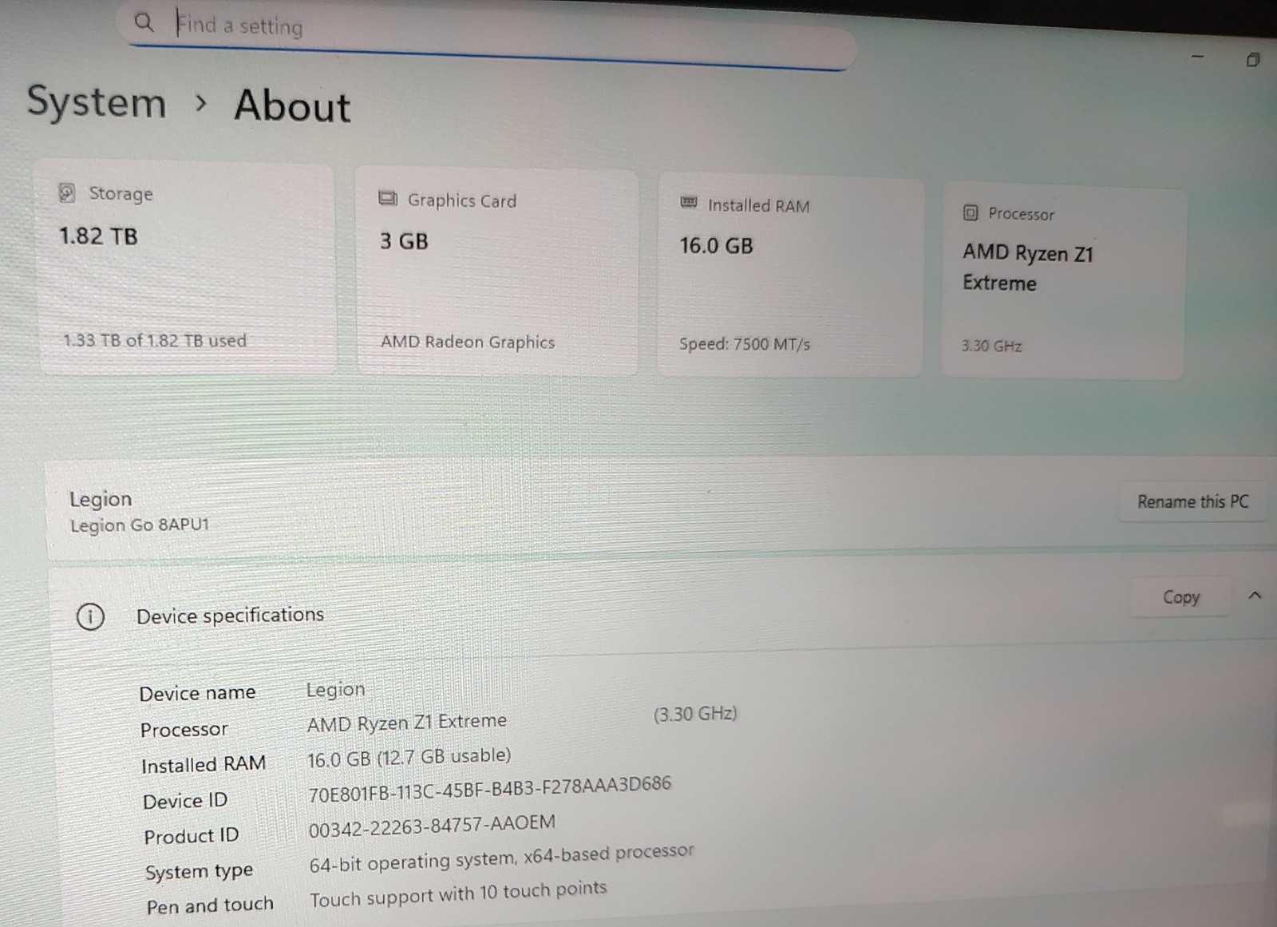Restore the window with the restore icon
Image resolution: width=1277 pixels, height=927 pixels.
pyautogui.click(x=1253, y=60)
